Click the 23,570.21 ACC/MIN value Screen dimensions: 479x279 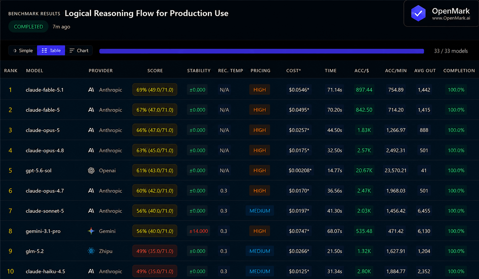395,171
